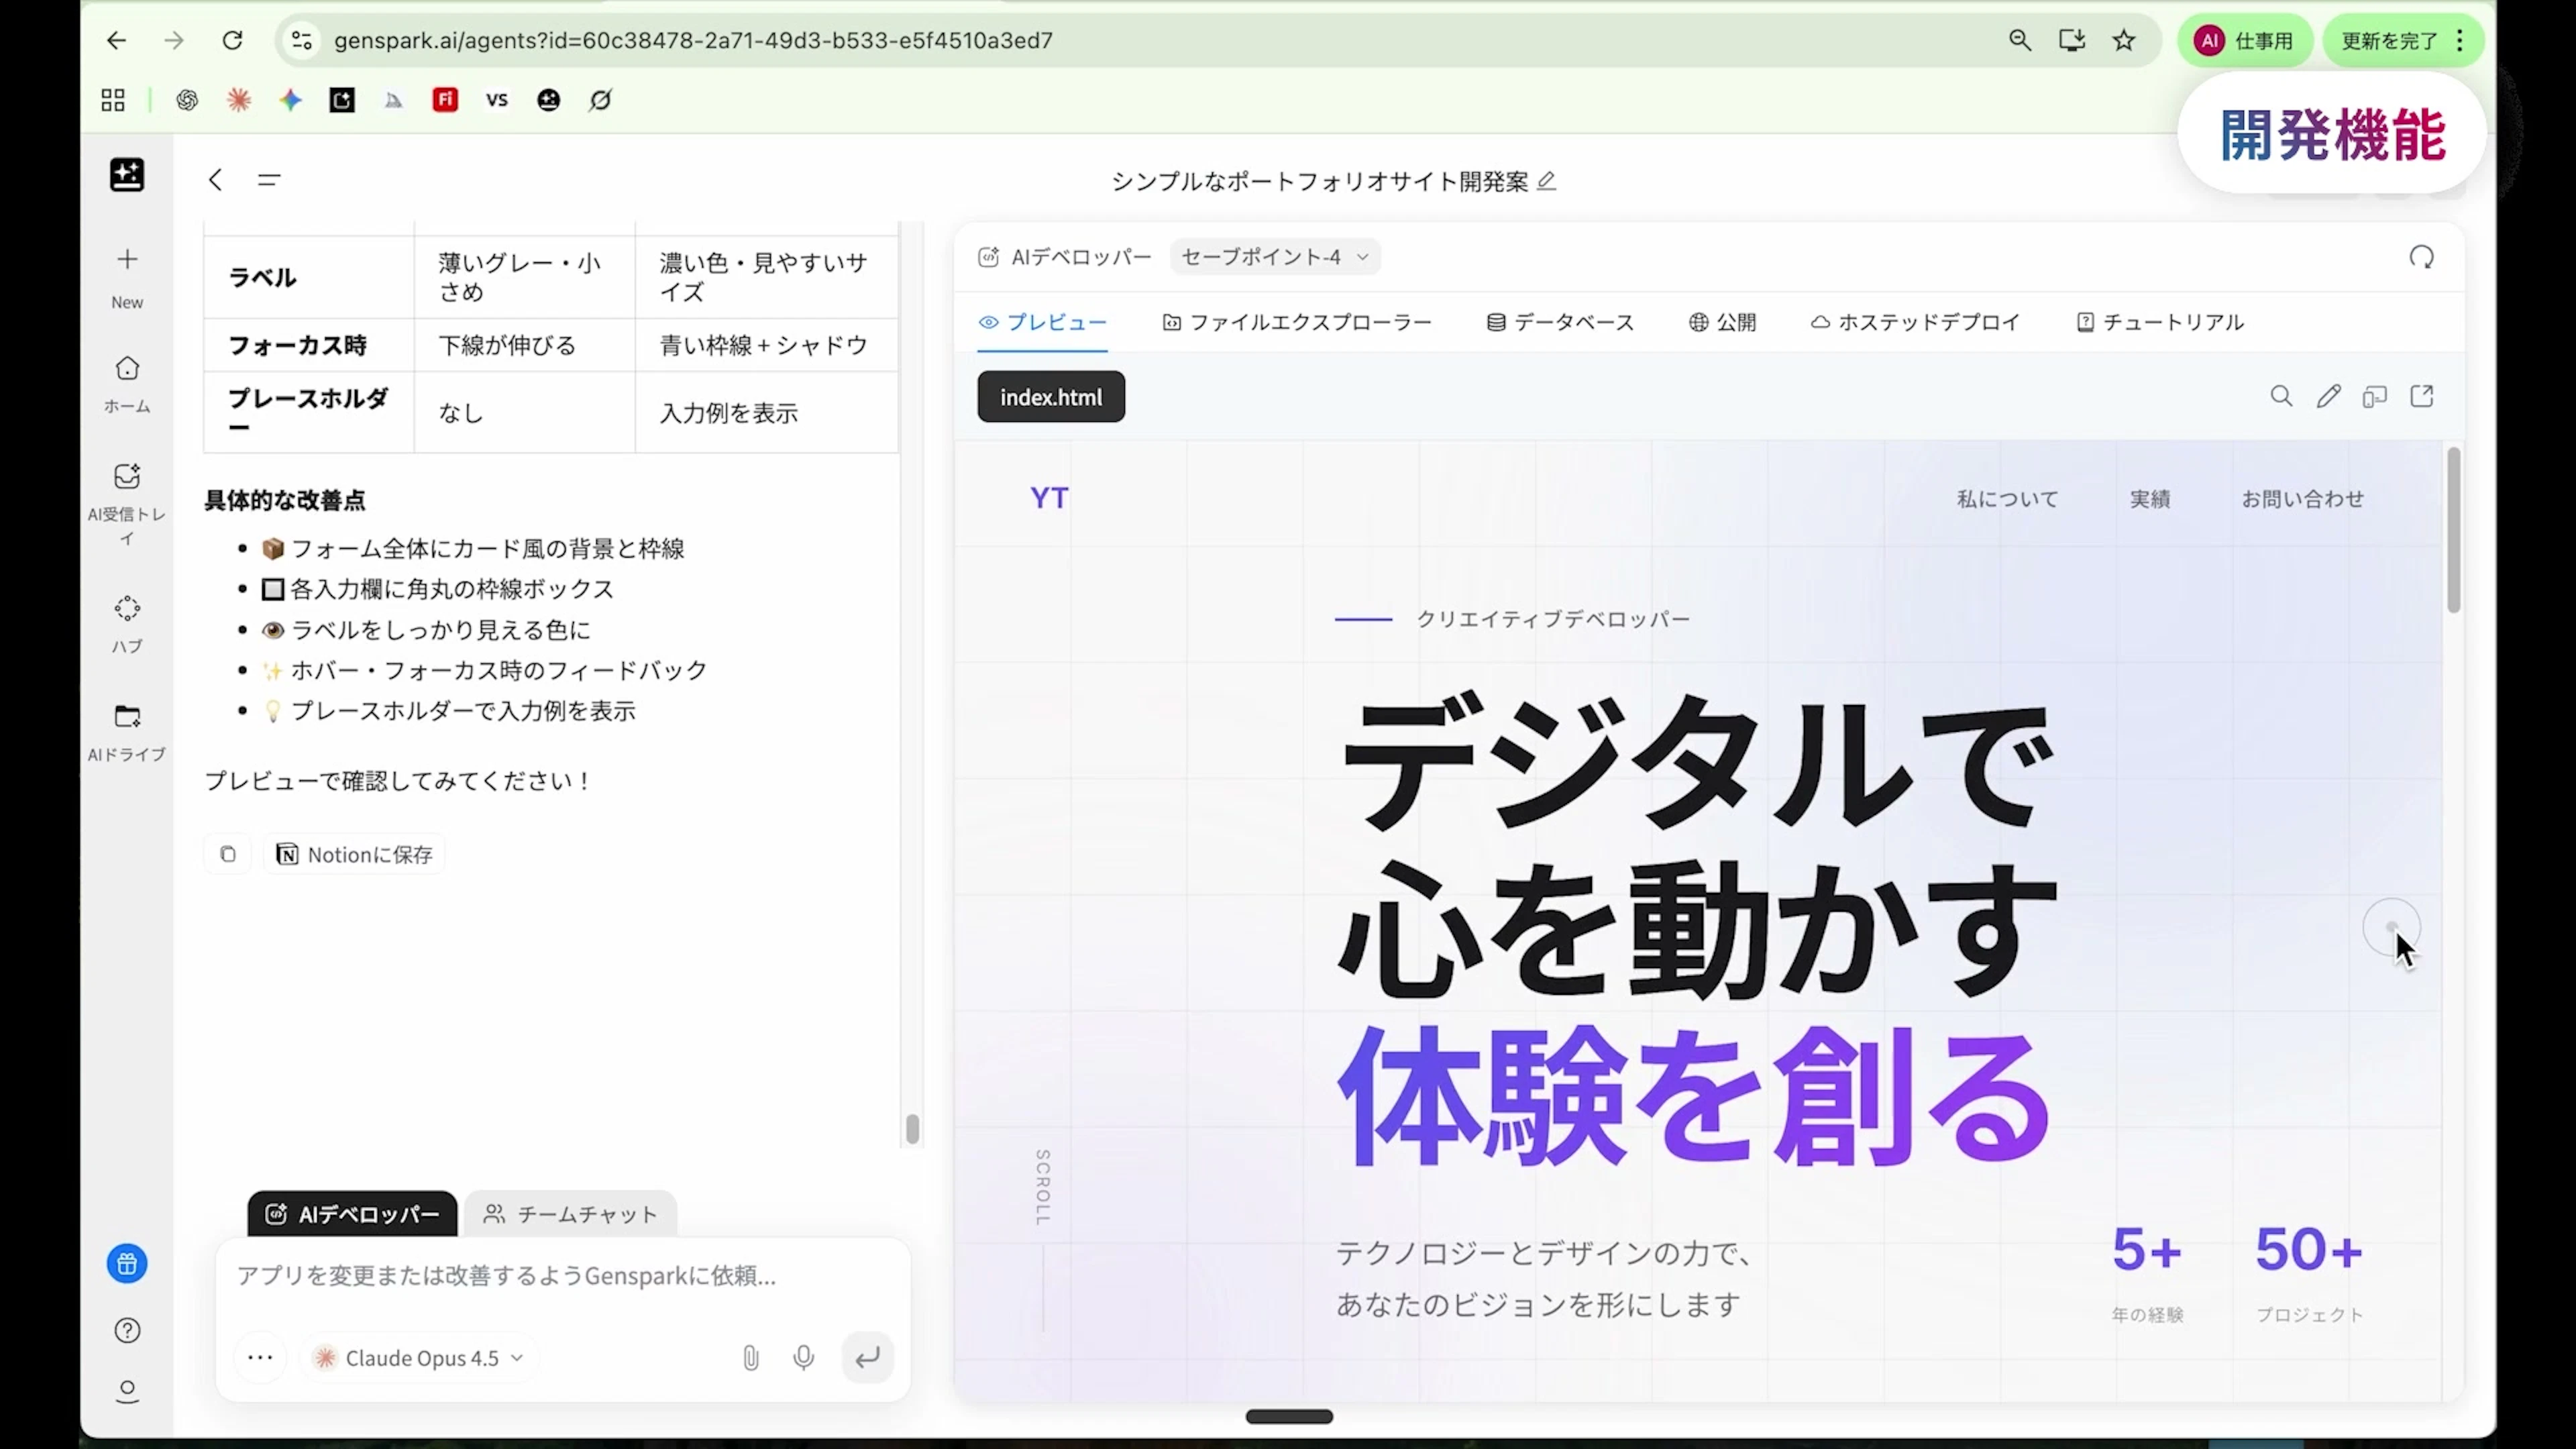The width and height of the screenshot is (2576, 1449).
Task: Toggle the chat sidebar menu icon
Action: tap(269, 180)
